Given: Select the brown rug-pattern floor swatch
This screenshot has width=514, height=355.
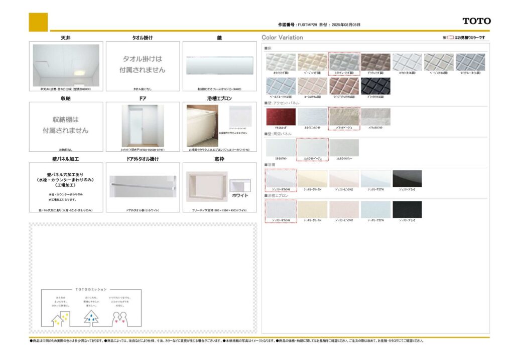Looking at the screenshot, I should coord(375,63).
